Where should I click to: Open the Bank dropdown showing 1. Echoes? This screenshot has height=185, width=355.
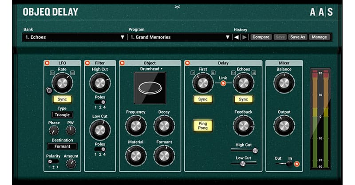point(75,37)
